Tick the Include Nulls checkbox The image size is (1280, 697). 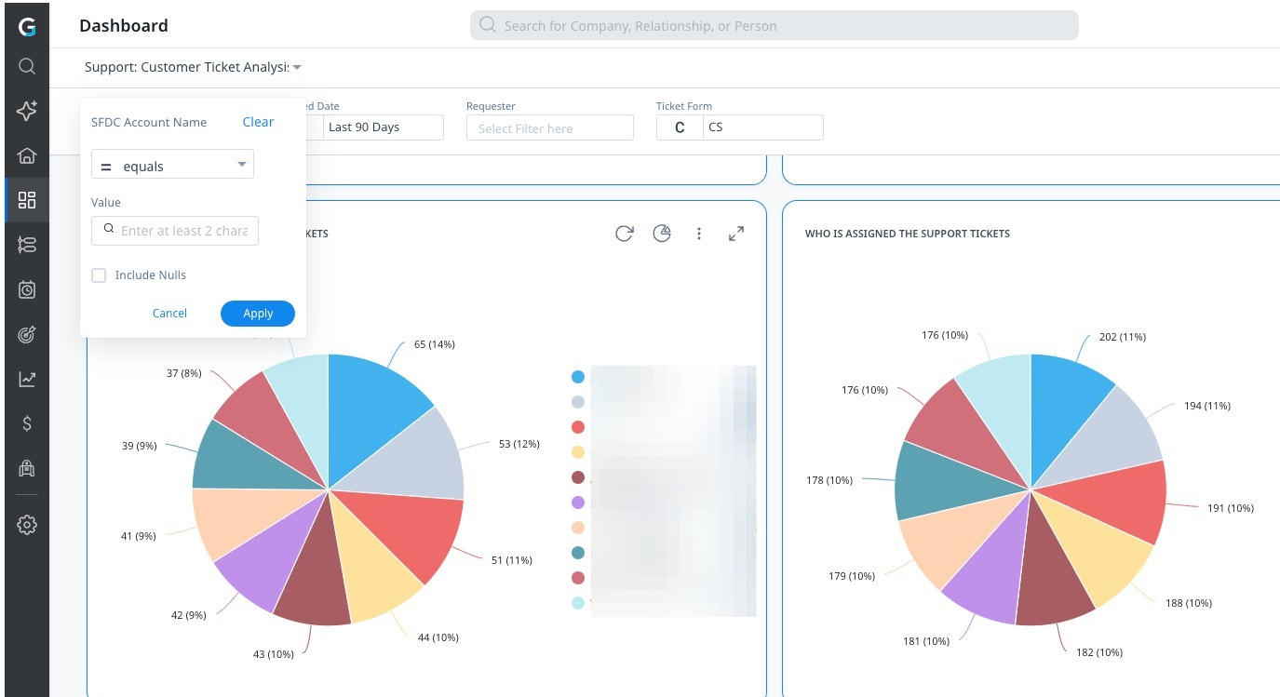(99, 275)
